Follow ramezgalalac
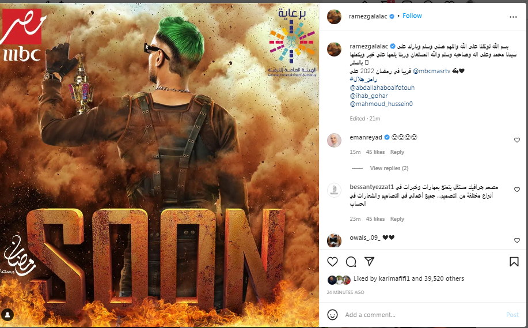The width and height of the screenshot is (528, 328). pos(412,16)
